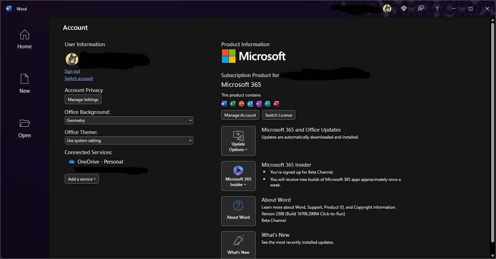
Task: Open the Office Theme dropdown
Action: click(x=129, y=140)
